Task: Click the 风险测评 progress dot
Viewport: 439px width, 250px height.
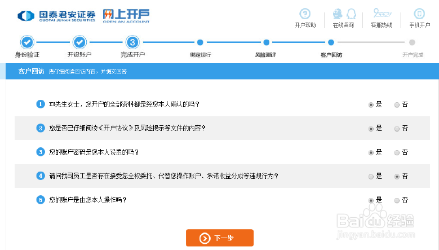Action: tap(266, 42)
